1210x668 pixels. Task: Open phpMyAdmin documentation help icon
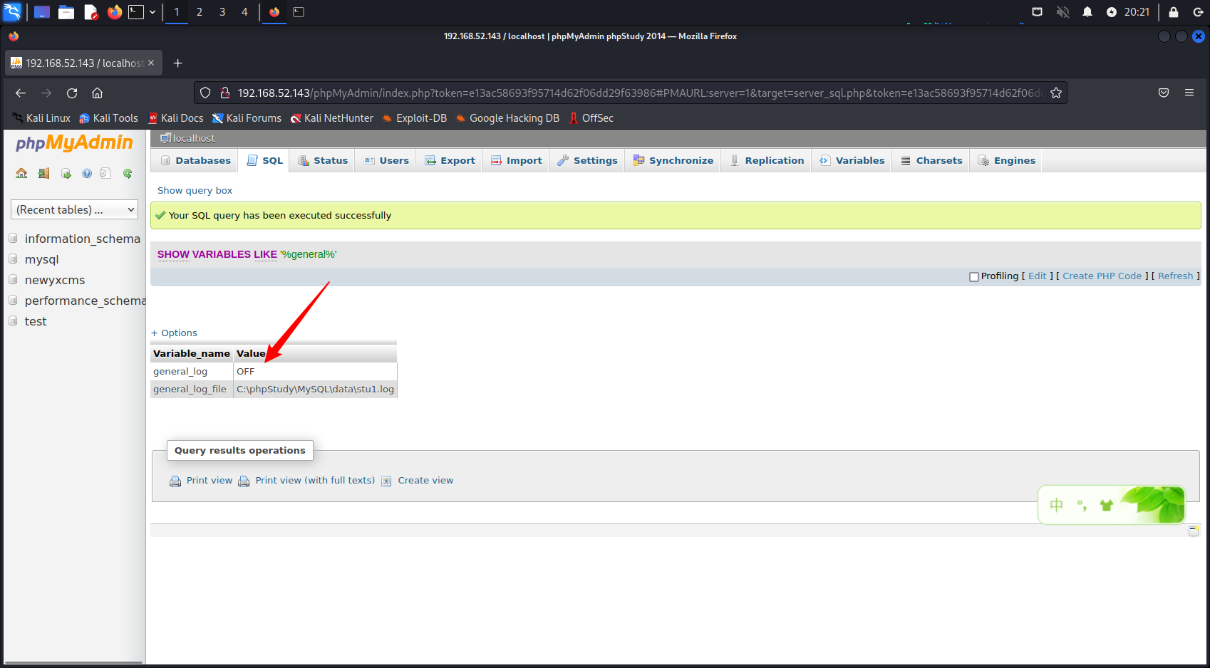87,173
